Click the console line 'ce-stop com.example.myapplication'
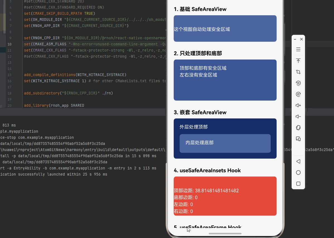 pos(37,137)
